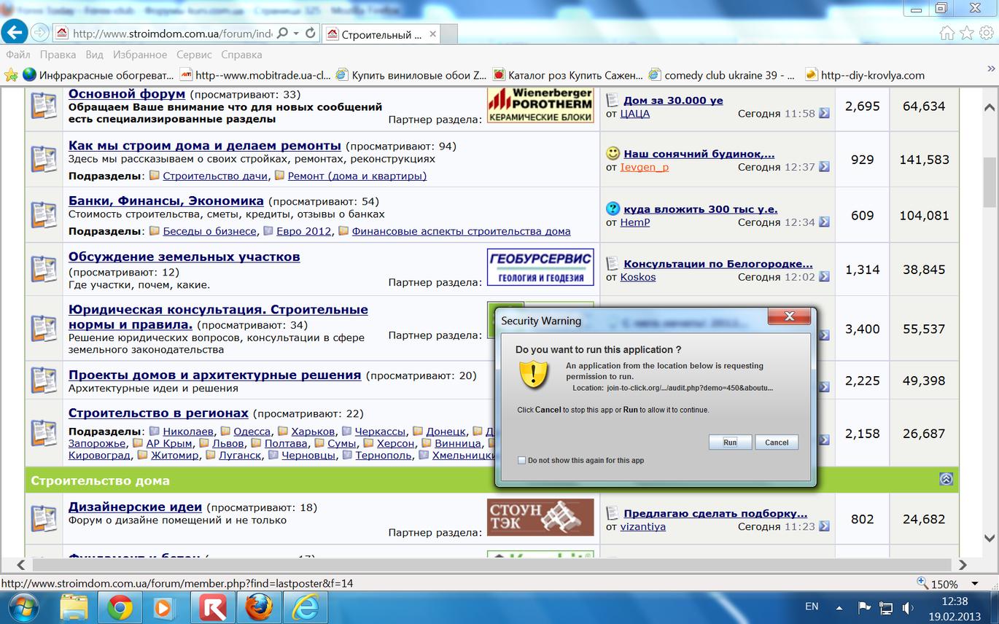
Task: Open the Инфракрасные обогреват... bookmark
Action: pos(98,74)
